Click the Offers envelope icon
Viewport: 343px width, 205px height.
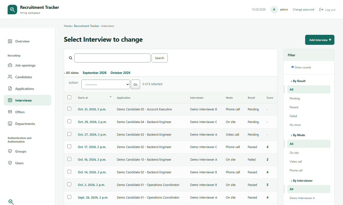(x=10, y=112)
